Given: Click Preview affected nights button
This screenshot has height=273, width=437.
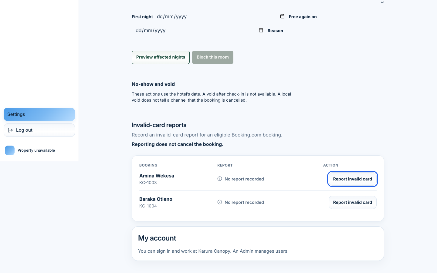Looking at the screenshot, I should tap(161, 57).
